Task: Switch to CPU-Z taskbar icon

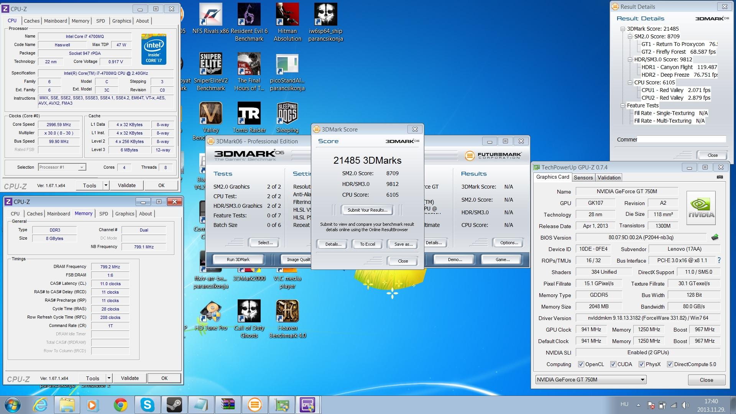Action: coord(308,405)
